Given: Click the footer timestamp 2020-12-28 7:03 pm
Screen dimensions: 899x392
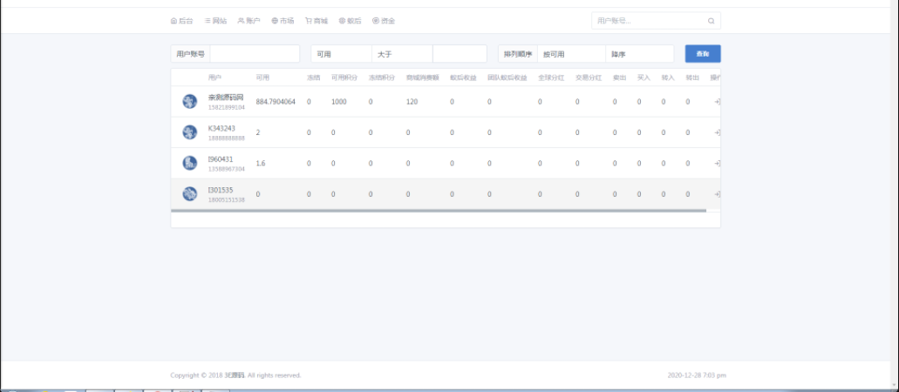Looking at the screenshot, I should [697, 375].
